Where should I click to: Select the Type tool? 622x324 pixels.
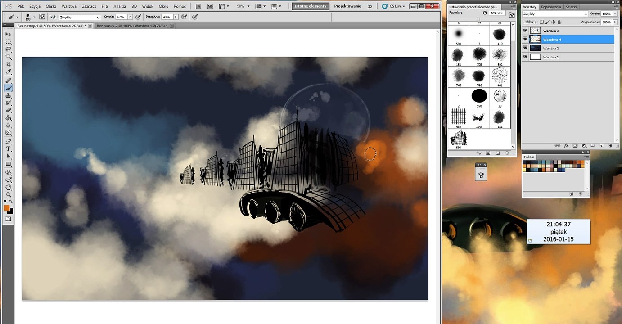pos(8,149)
